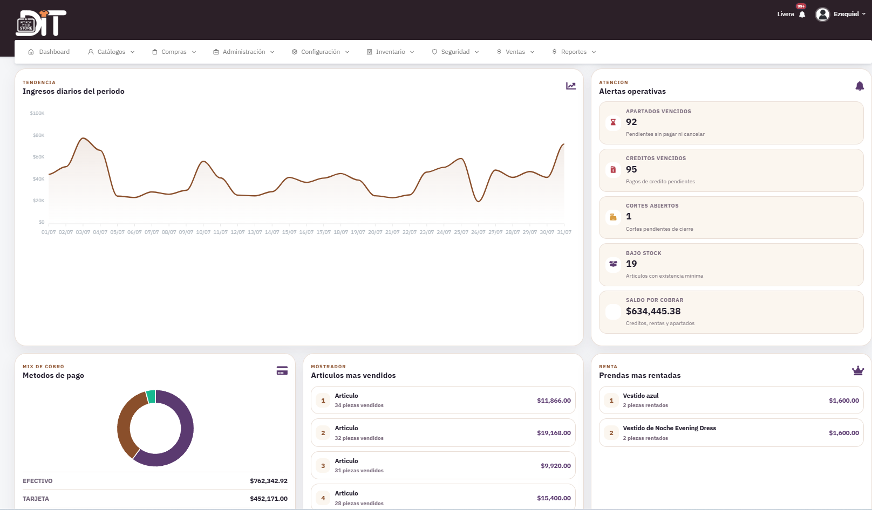
Task: Click the trend chart icon in Ingresos diarios
Action: point(571,86)
